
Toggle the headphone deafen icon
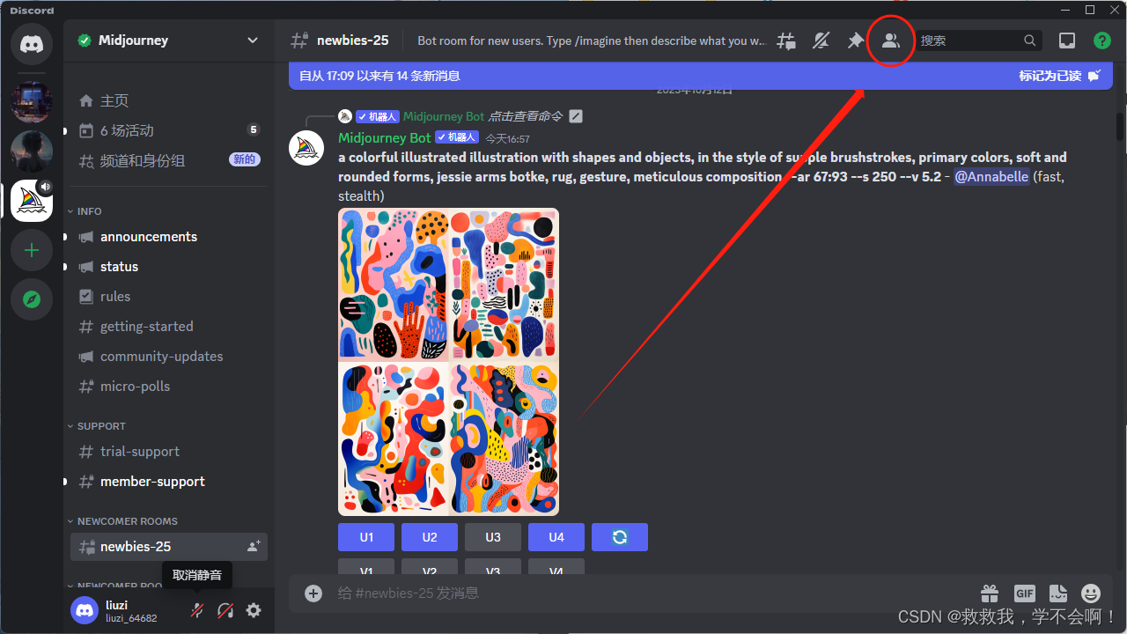pyautogui.click(x=225, y=610)
